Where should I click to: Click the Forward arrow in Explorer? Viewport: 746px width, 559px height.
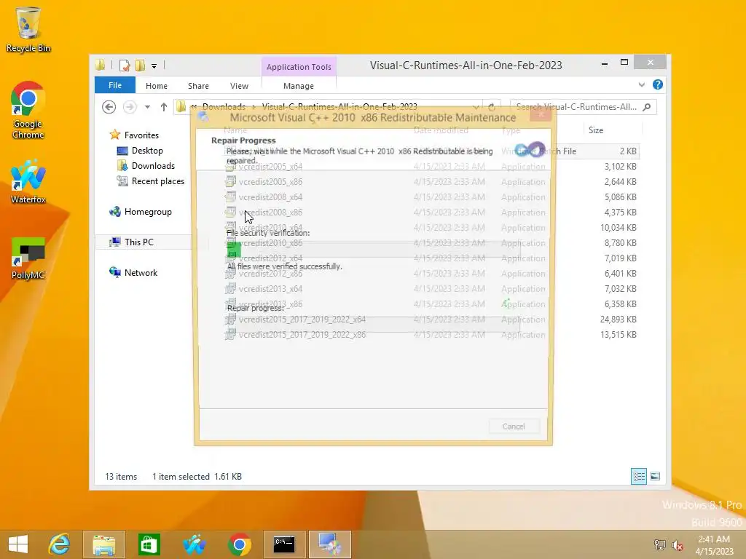point(130,107)
